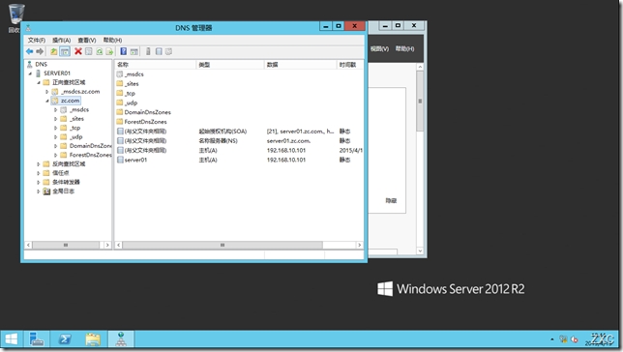Open the Recycle Bin desktop icon
This screenshot has height=352, width=623.
[15, 17]
